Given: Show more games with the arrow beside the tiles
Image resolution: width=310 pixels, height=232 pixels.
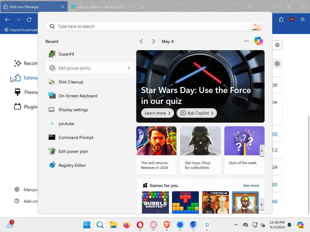Looking at the screenshot, I should click(262, 205).
